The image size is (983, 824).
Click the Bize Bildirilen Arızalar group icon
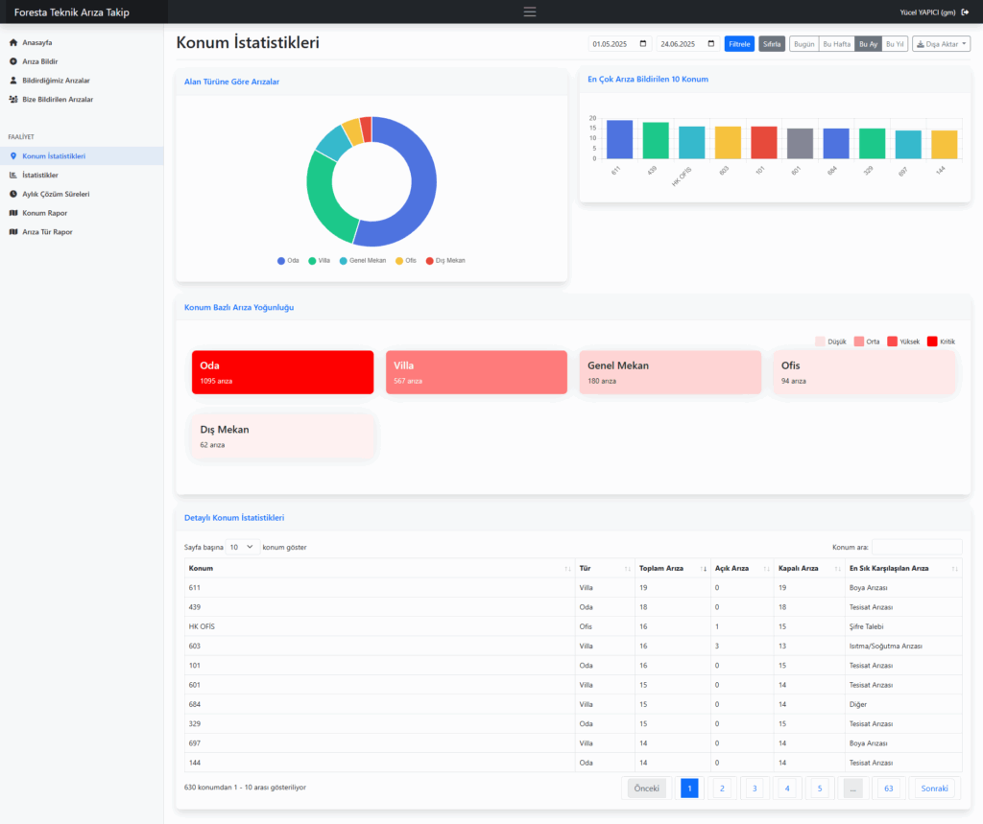pyautogui.click(x=13, y=99)
